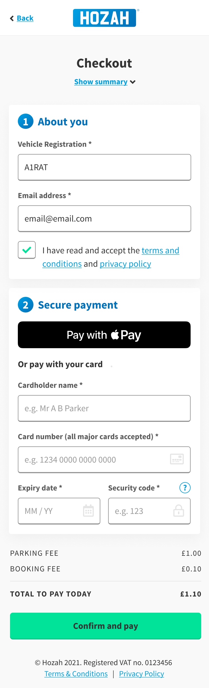Viewport: 209px width, 688px height.
Task: Open the footer Privacy Policy link
Action: (x=142, y=674)
